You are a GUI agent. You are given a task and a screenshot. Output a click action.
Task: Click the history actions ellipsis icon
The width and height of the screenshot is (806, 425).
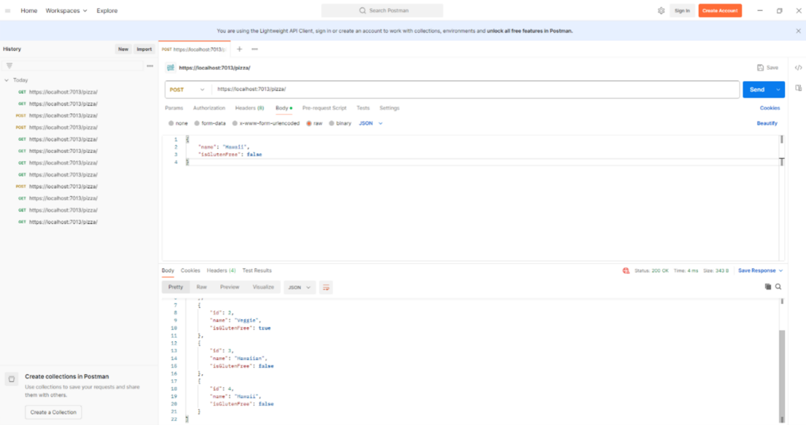pos(149,65)
